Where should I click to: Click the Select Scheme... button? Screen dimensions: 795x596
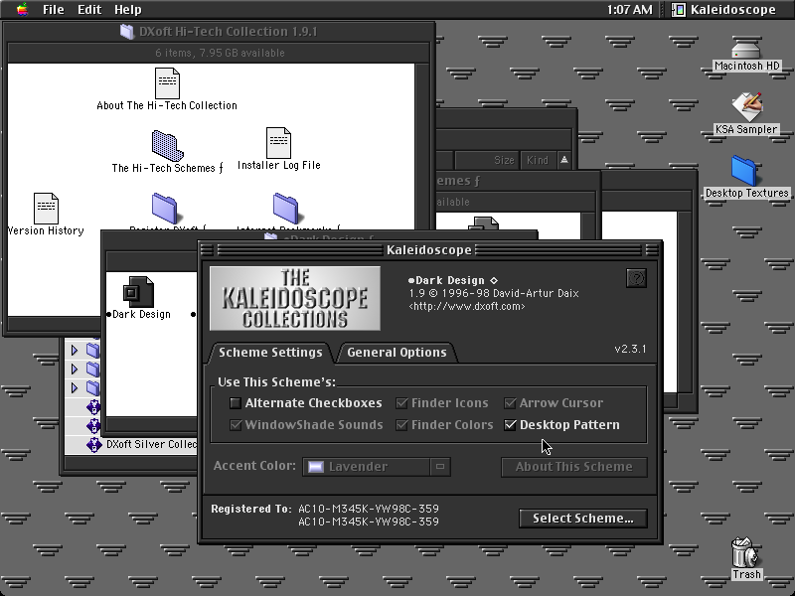[583, 519]
